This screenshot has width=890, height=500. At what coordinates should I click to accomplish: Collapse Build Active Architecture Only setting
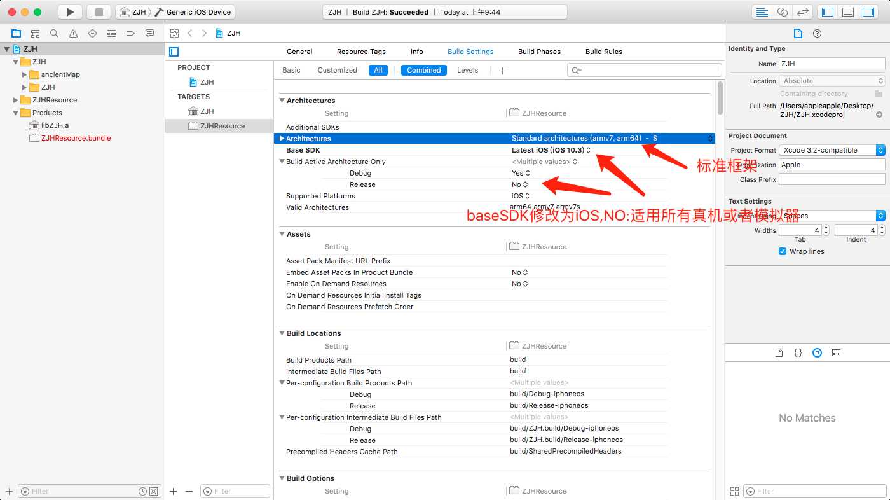[x=282, y=162]
